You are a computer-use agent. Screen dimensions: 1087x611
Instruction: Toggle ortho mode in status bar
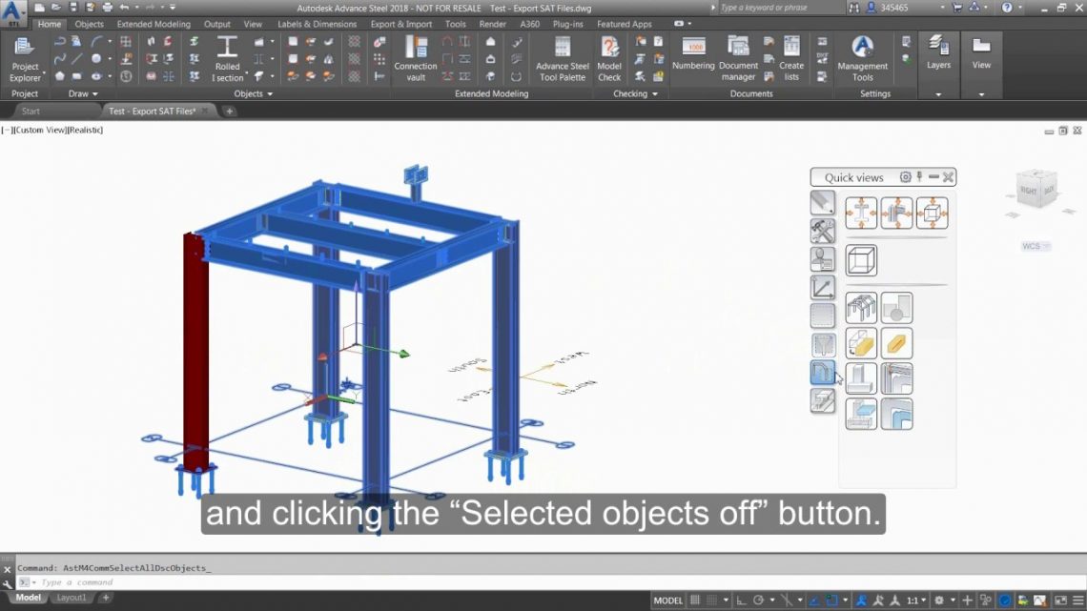coord(741,600)
